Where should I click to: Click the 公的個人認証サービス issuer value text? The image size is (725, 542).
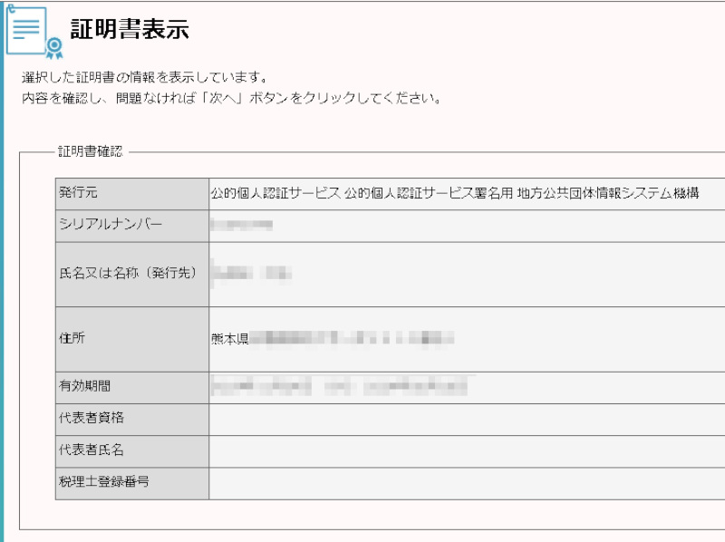453,194
